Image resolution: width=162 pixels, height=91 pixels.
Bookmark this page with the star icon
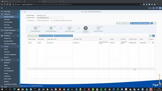coord(140,5)
